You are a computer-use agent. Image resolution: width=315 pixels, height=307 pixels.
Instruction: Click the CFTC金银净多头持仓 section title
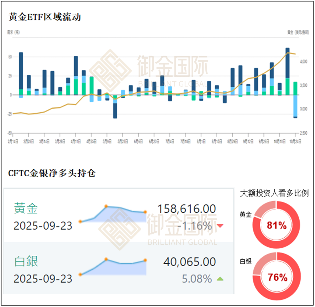(52, 173)
